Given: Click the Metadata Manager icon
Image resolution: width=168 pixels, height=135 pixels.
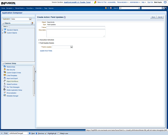Looking at the screenshot, I should [5, 96].
